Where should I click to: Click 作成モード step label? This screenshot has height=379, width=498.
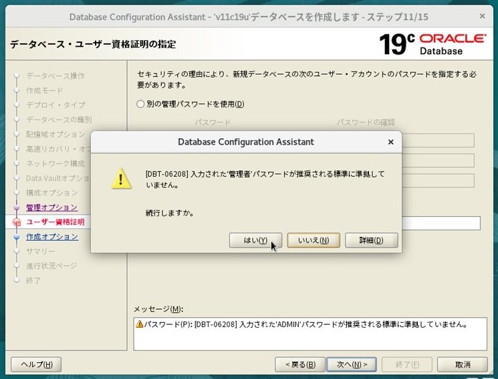pos(45,90)
